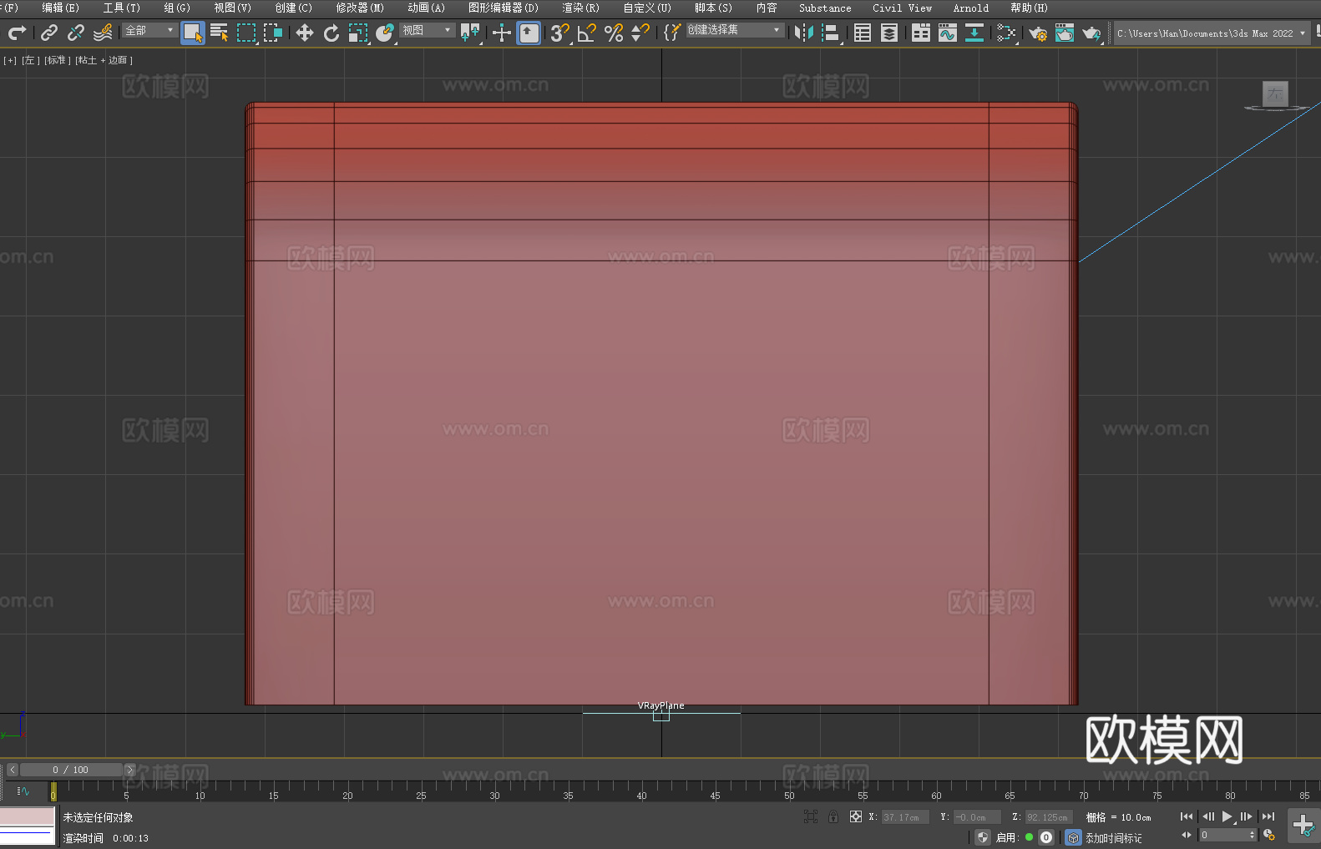Click the [+] viewport general label

pyautogui.click(x=10, y=60)
